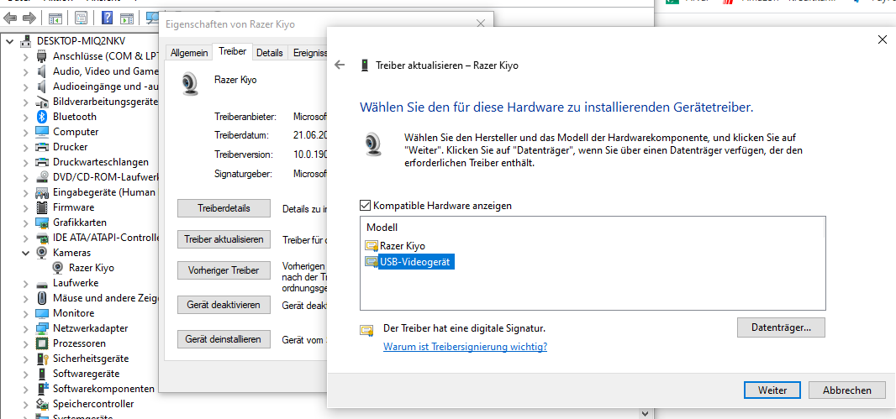Click the Speichercontroller icon
This screenshot has height=419, width=896.
click(x=42, y=404)
